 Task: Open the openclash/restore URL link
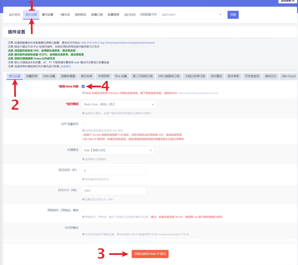pyautogui.click(x=118, y=43)
